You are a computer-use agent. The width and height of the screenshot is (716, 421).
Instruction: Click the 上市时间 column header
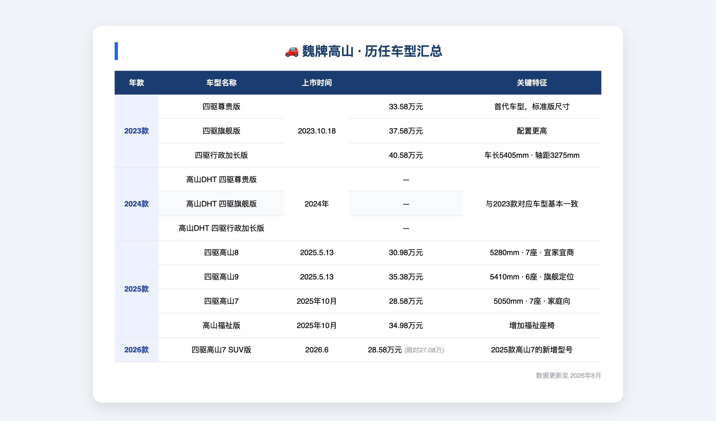pyautogui.click(x=317, y=83)
